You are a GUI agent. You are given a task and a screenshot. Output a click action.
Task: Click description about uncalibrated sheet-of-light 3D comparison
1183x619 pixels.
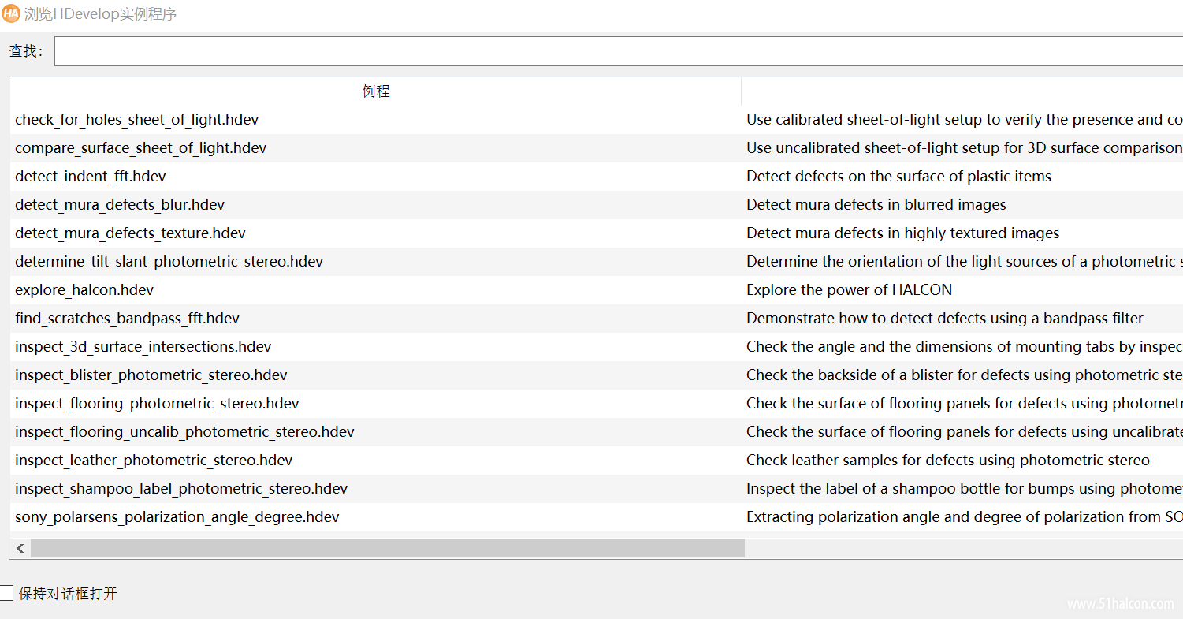(x=965, y=148)
